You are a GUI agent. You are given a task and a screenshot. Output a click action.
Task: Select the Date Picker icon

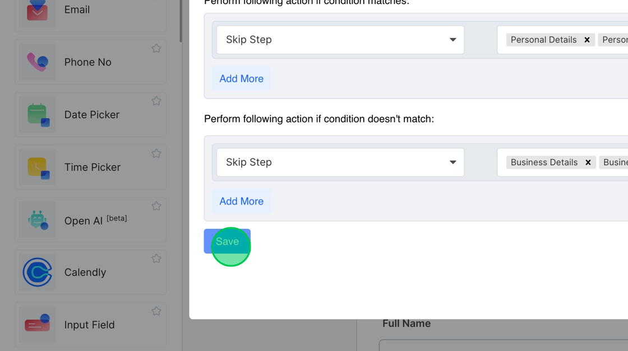[37, 115]
